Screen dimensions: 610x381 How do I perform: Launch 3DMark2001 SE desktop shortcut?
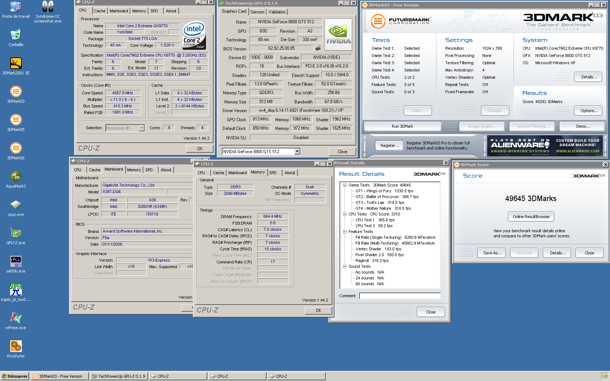coord(16,66)
